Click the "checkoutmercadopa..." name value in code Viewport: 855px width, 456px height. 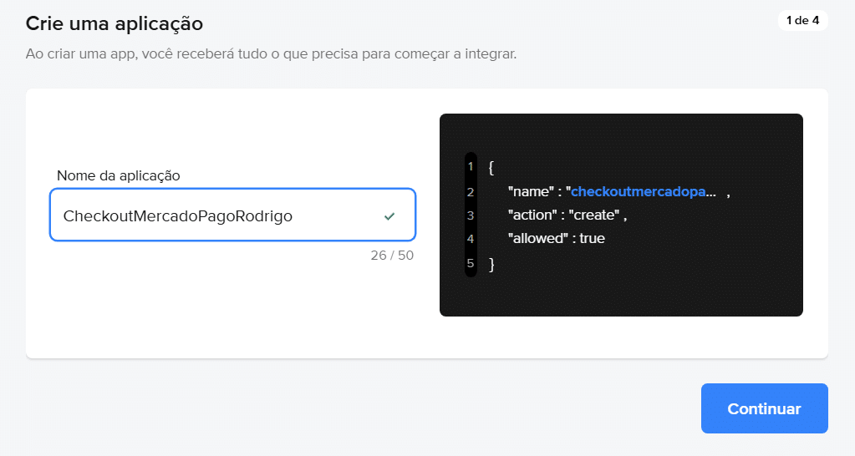644,192
